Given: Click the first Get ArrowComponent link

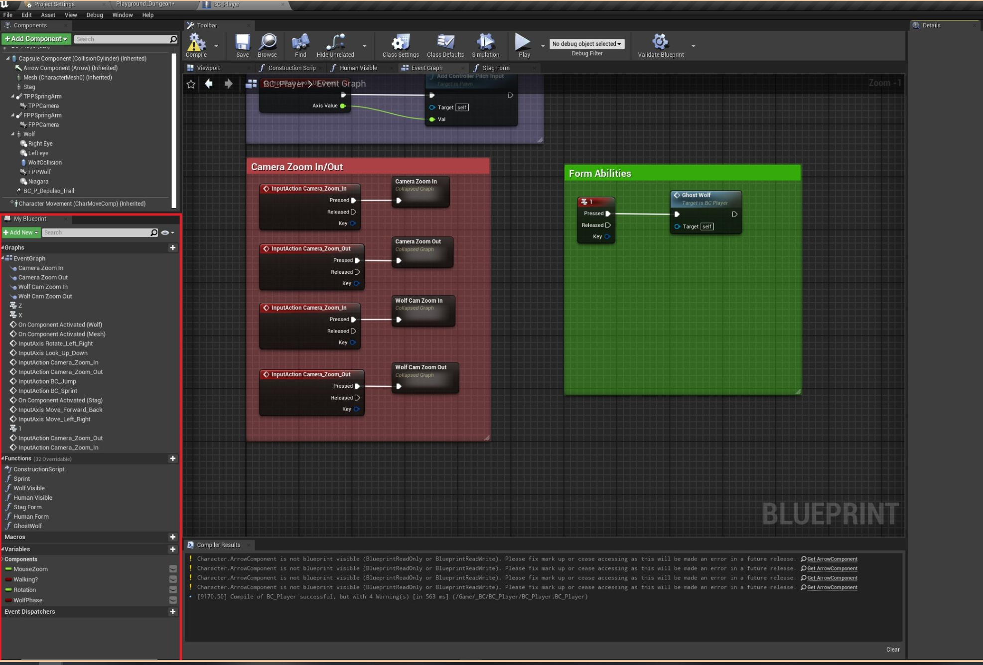Looking at the screenshot, I should tap(832, 559).
